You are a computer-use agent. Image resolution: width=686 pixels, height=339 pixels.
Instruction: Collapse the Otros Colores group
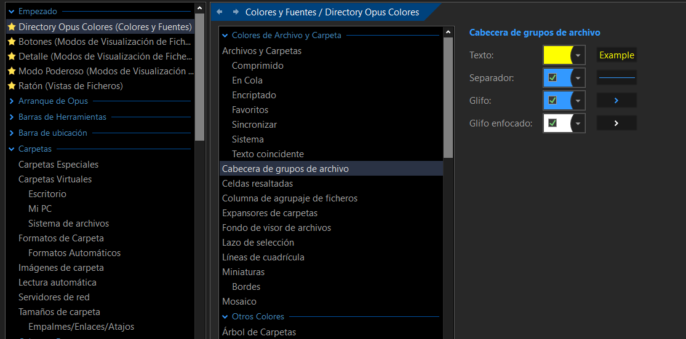coord(225,317)
